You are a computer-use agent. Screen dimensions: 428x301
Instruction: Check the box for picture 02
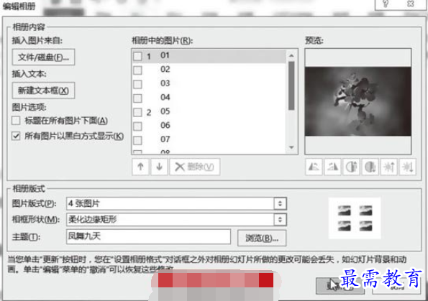(x=137, y=70)
